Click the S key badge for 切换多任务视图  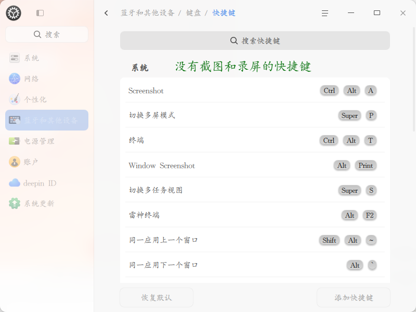[x=371, y=190]
